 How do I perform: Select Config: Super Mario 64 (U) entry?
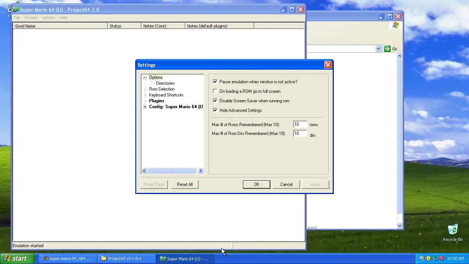(x=176, y=107)
